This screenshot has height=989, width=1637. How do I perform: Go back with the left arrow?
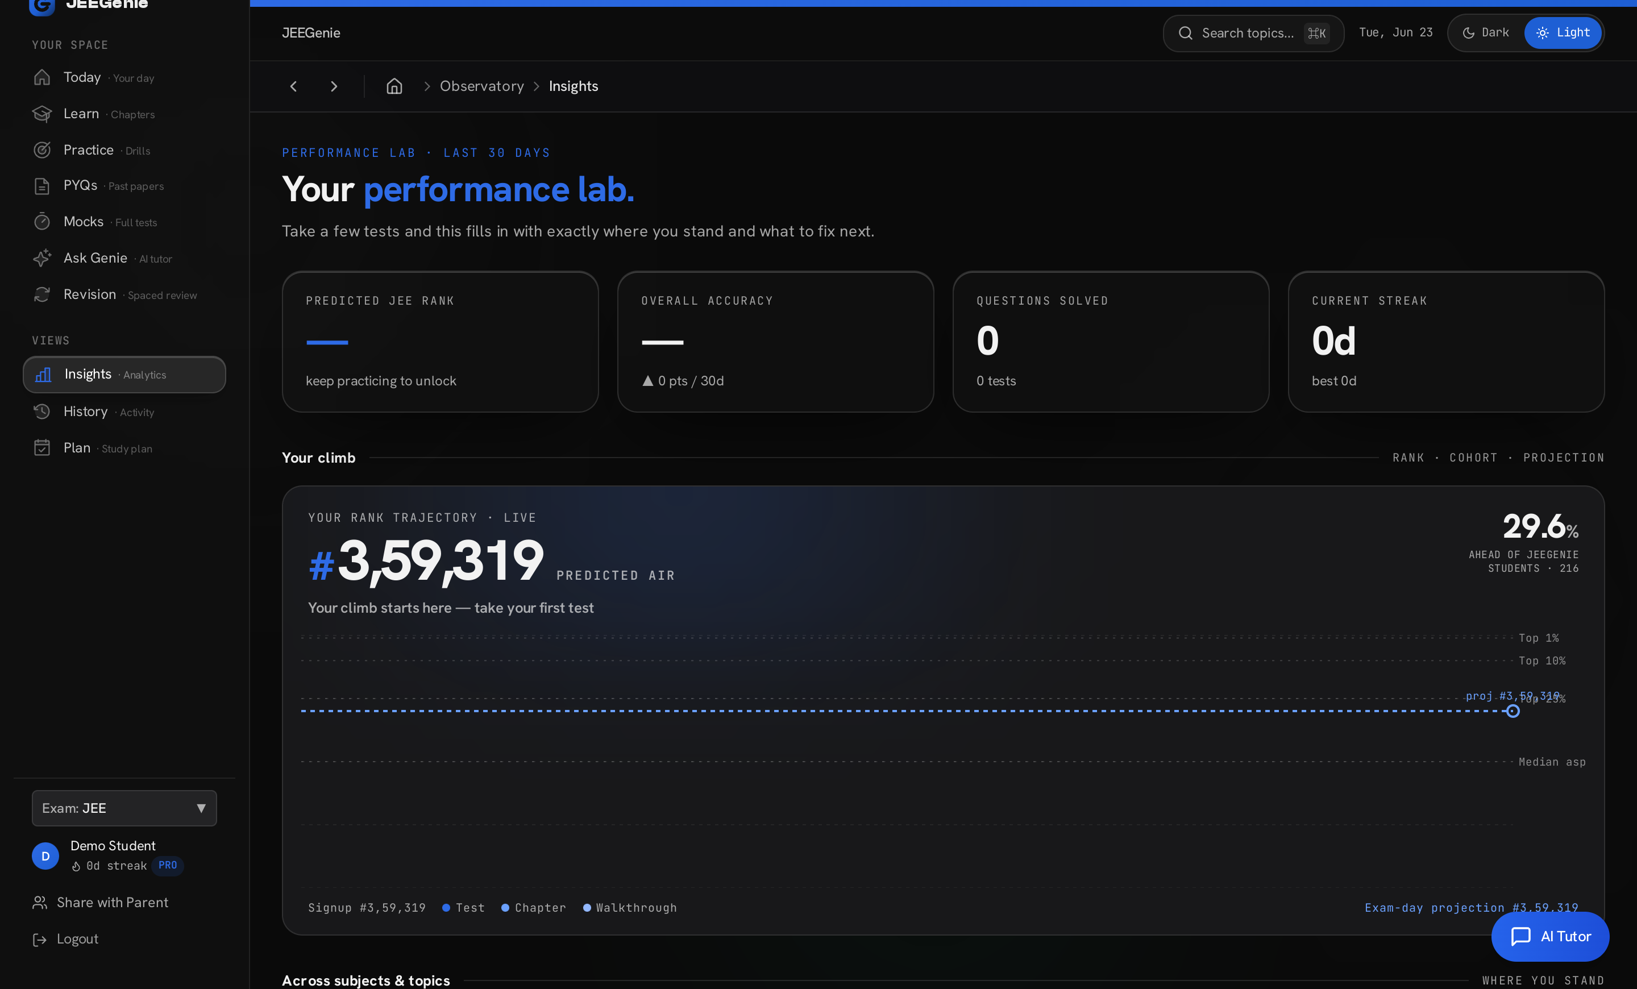294,86
